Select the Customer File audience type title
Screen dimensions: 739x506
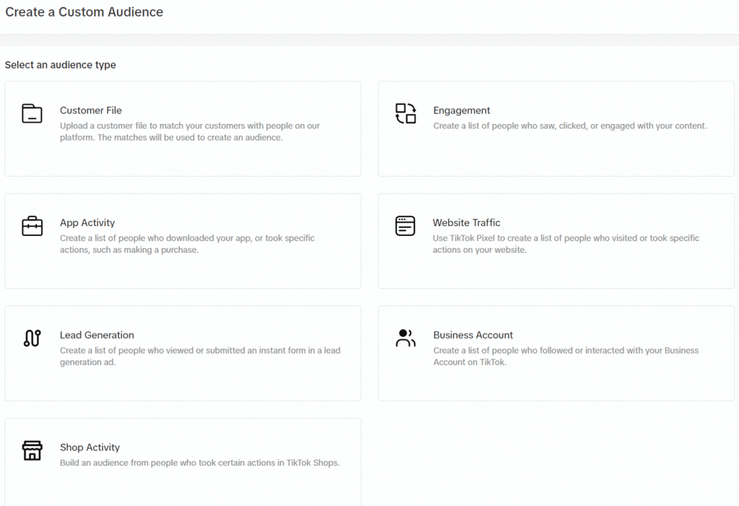coord(90,110)
